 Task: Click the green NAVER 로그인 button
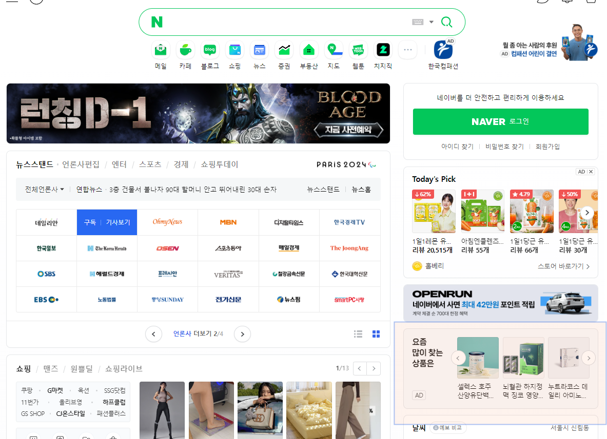pyautogui.click(x=501, y=122)
